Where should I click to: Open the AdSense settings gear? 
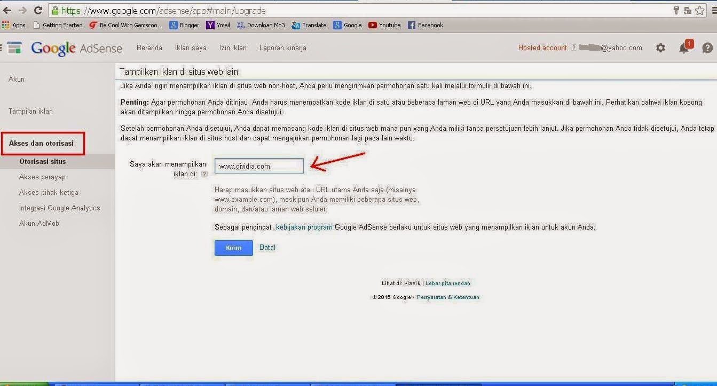[660, 48]
